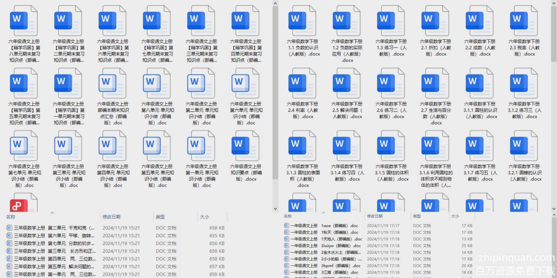Click sort chevron above 名称 in 一年级语文 list

[x=323, y=213]
